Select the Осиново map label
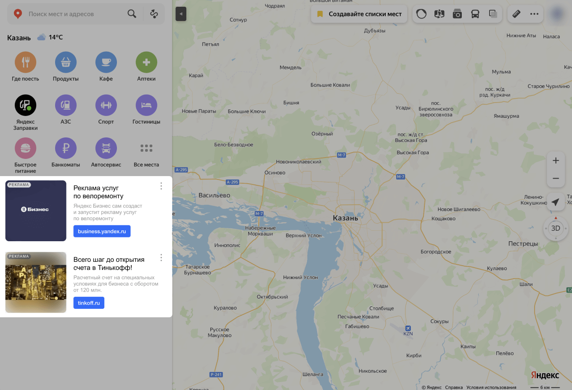 pyautogui.click(x=275, y=172)
